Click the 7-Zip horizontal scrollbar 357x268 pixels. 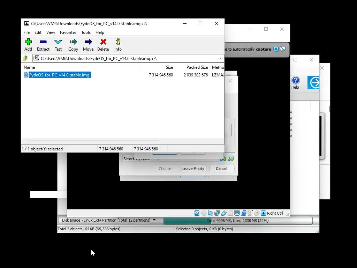(x=93, y=141)
